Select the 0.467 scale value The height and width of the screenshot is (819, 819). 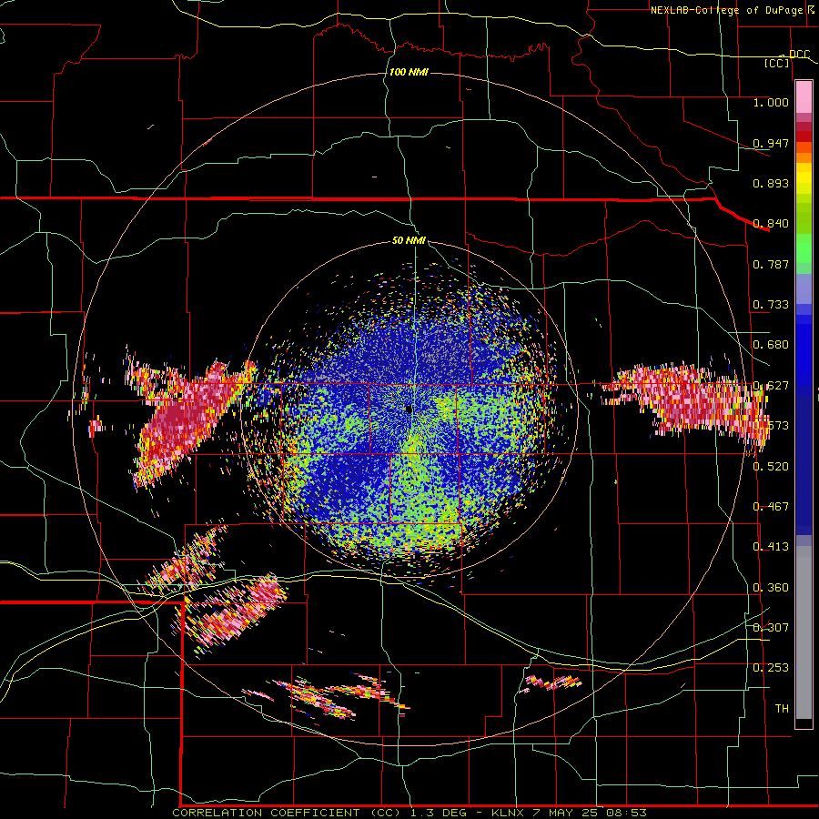click(x=771, y=507)
